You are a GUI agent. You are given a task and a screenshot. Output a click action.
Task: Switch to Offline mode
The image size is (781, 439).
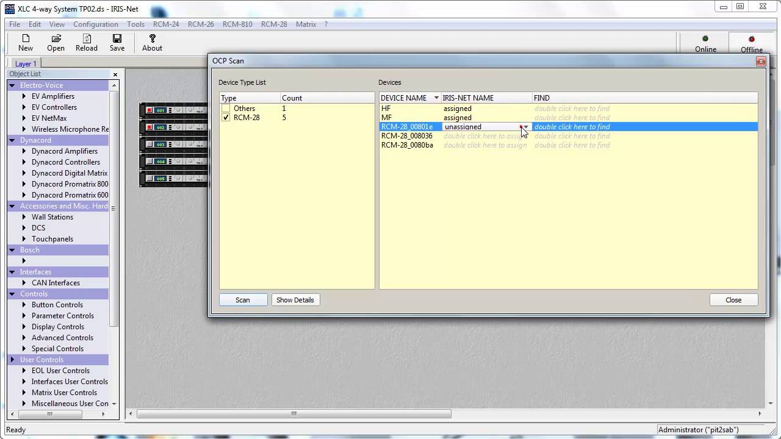point(752,44)
